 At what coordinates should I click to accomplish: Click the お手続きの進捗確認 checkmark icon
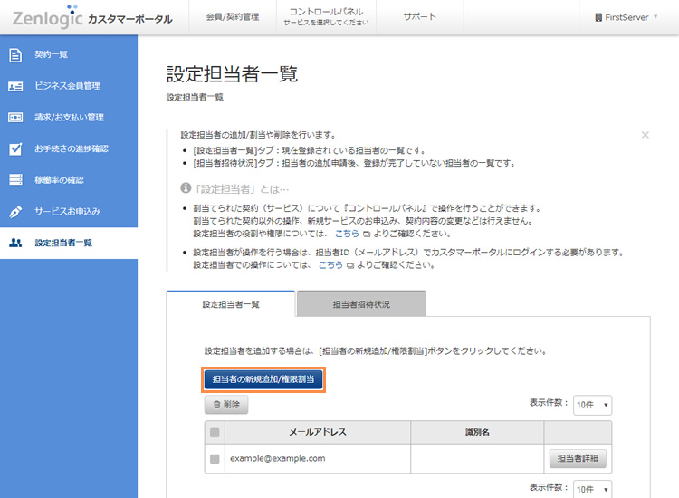coord(15,148)
